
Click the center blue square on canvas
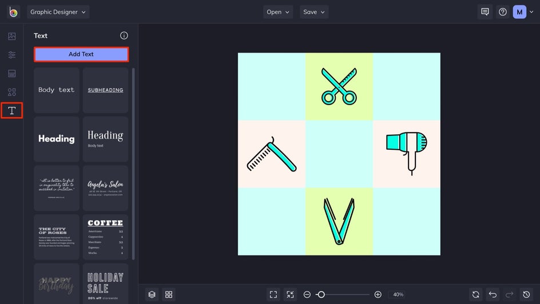tap(339, 154)
